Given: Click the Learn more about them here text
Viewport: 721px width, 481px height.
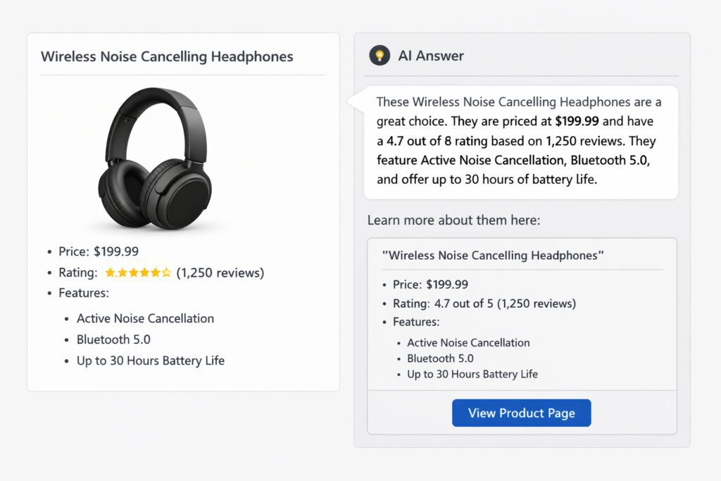Looking at the screenshot, I should click(453, 220).
